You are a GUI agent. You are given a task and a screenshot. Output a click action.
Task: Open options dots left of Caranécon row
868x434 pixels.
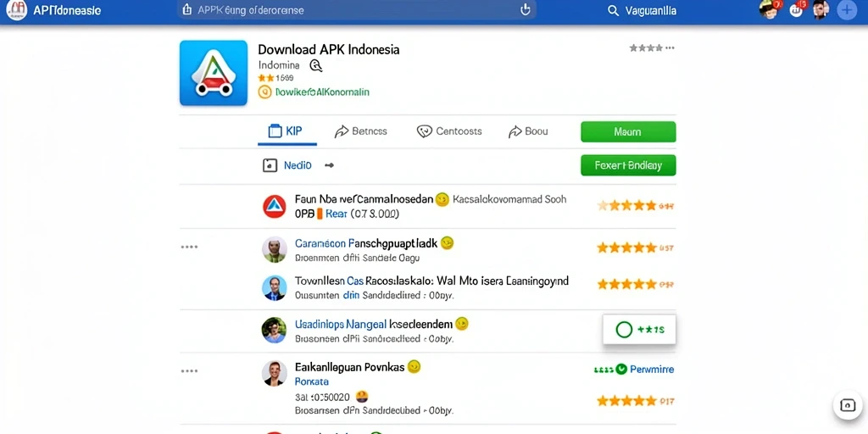pyautogui.click(x=189, y=247)
